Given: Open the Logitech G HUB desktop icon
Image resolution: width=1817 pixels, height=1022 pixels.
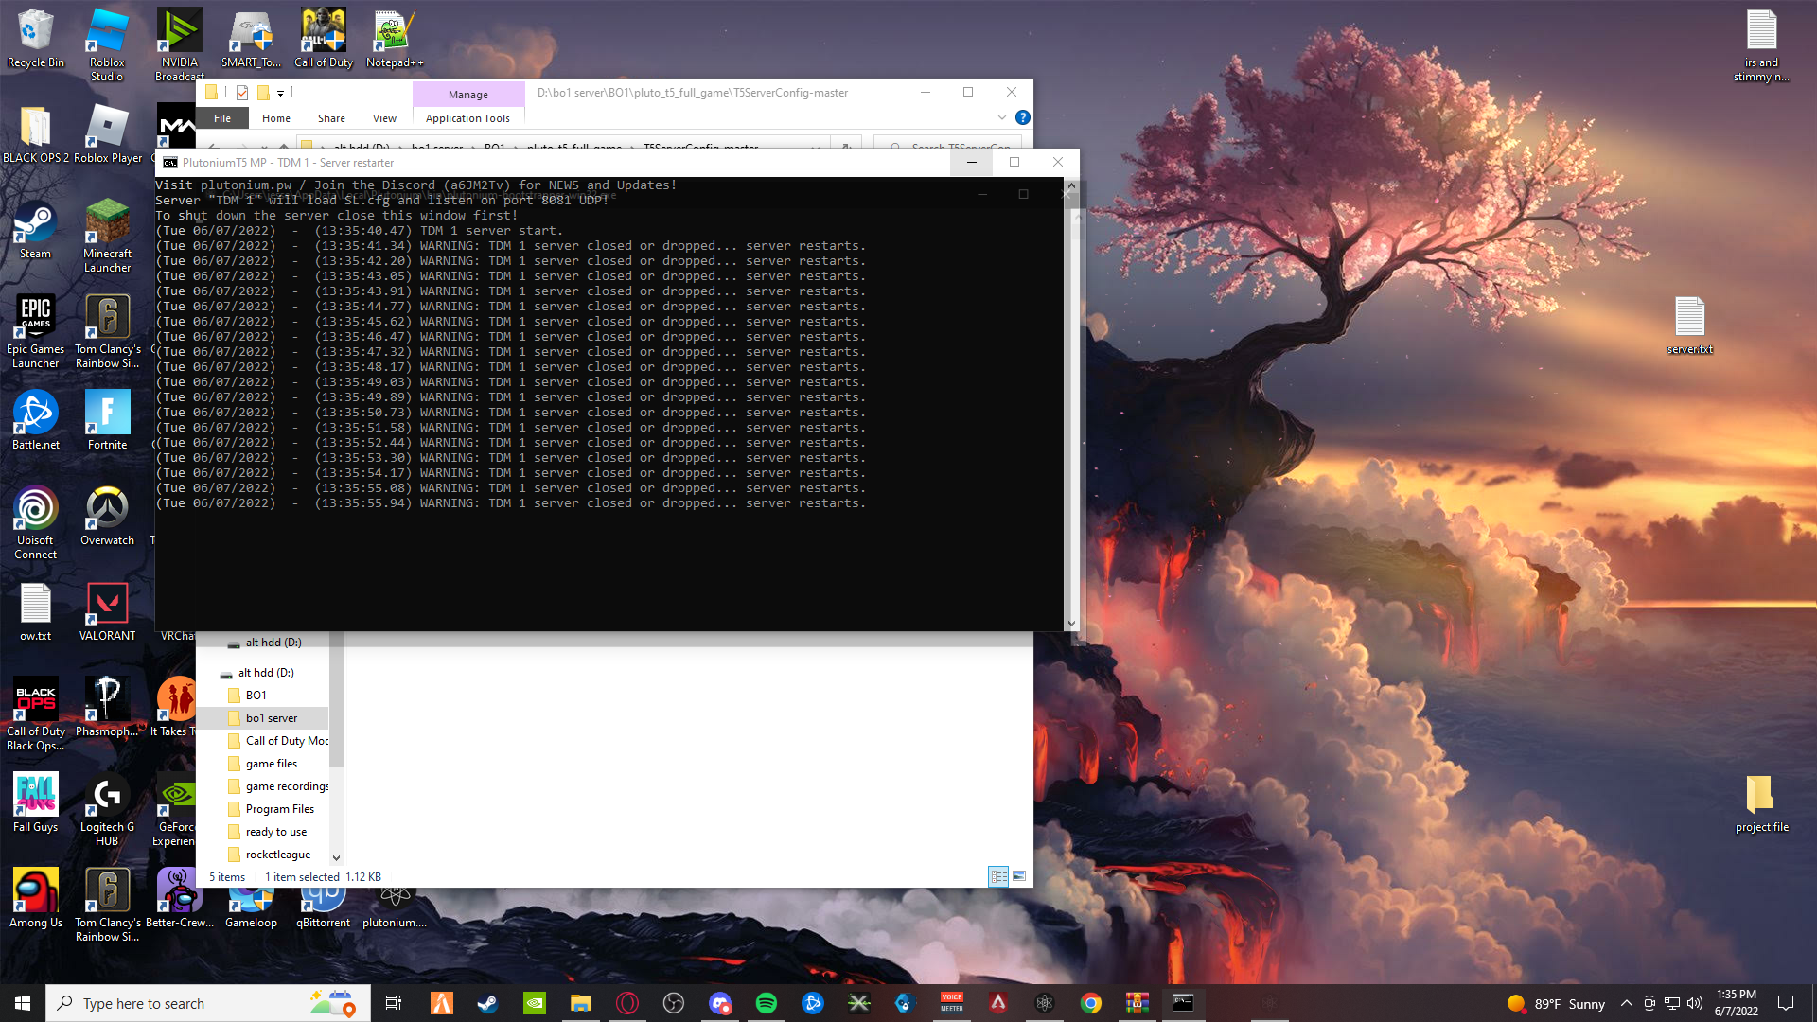Looking at the screenshot, I should [107, 809].
